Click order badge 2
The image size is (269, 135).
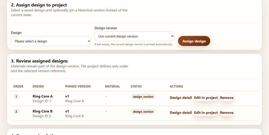pos(16,111)
